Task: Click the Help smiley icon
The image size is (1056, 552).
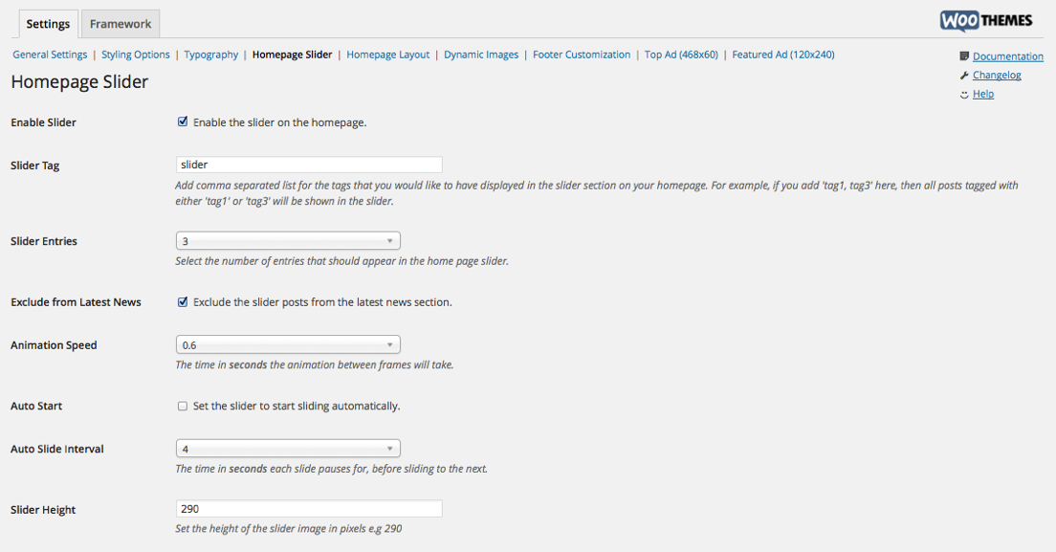Action: point(964,95)
